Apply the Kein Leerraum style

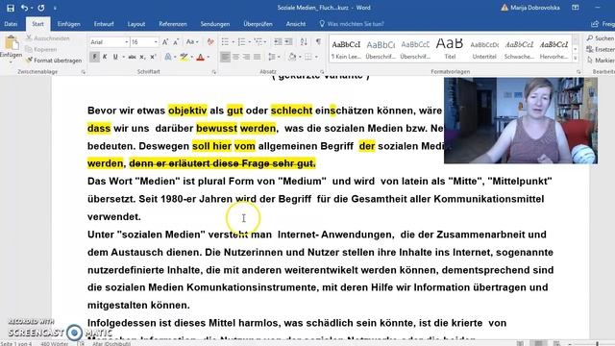tap(346, 49)
